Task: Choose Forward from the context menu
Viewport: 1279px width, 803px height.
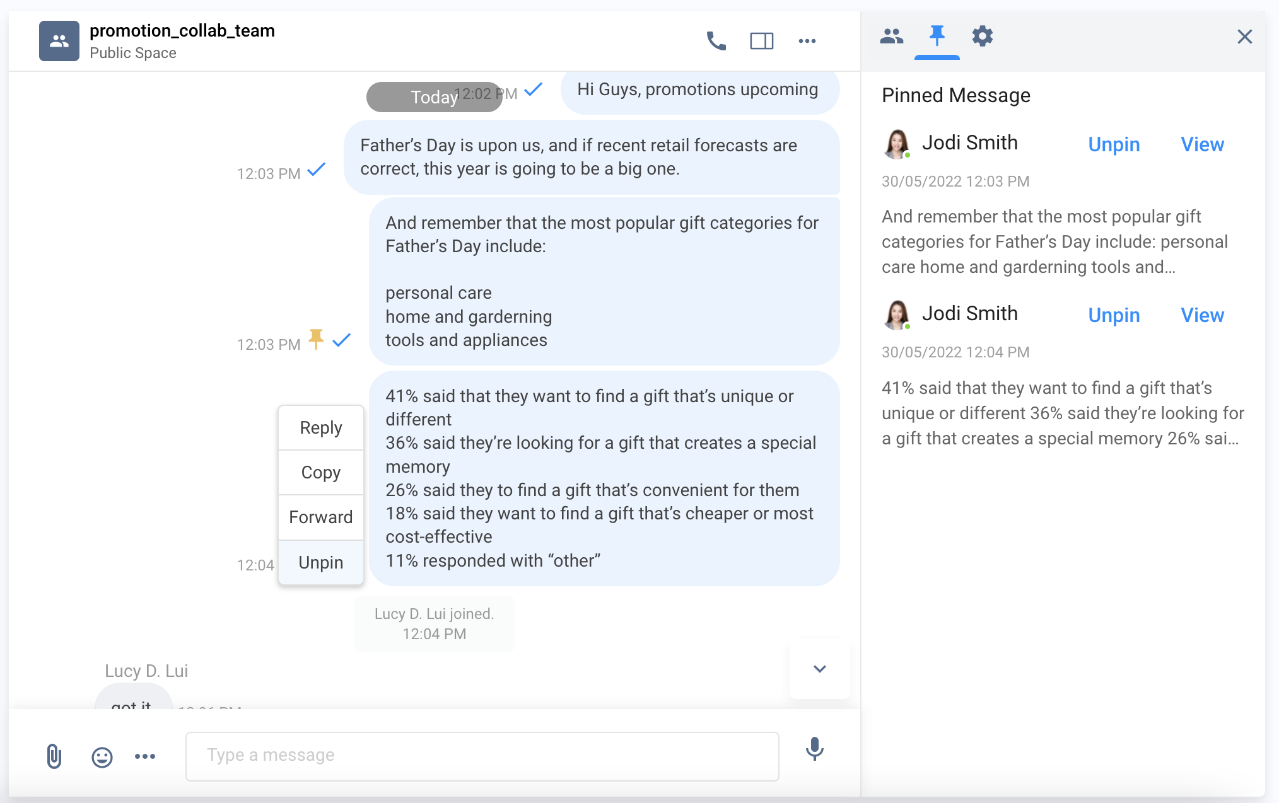Action: pyautogui.click(x=321, y=517)
